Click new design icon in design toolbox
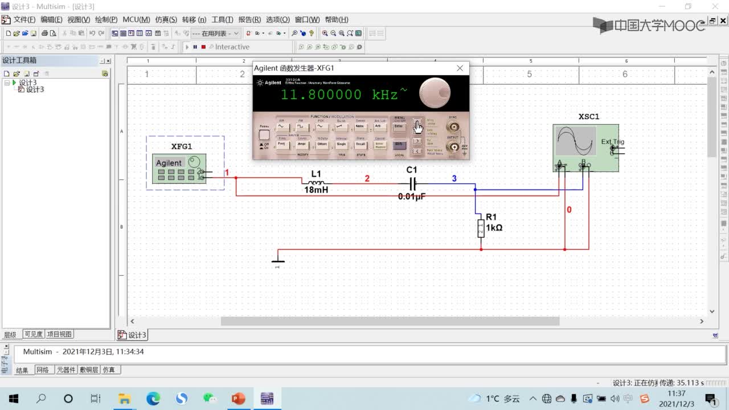The image size is (729, 410). (7, 73)
